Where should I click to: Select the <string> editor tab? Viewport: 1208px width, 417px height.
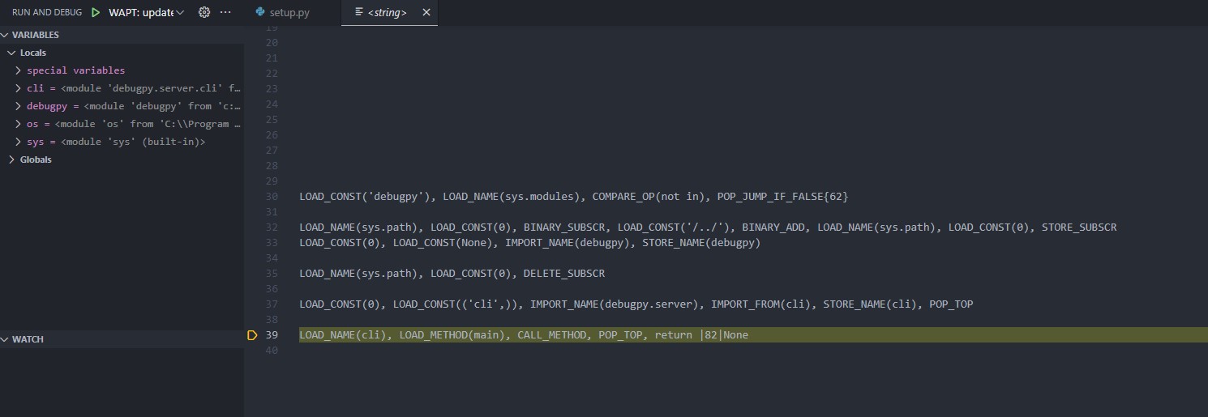pos(387,13)
